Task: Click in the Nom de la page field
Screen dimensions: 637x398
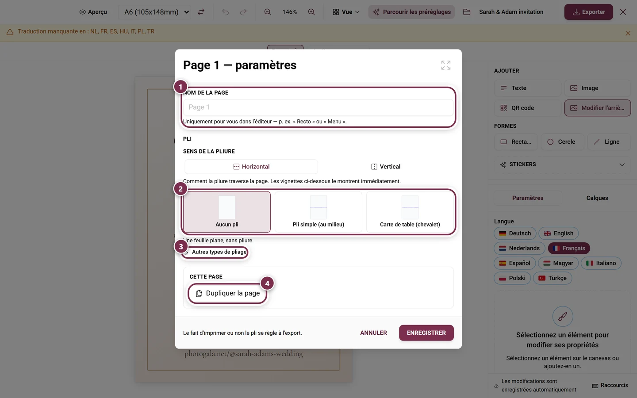Action: click(x=318, y=107)
